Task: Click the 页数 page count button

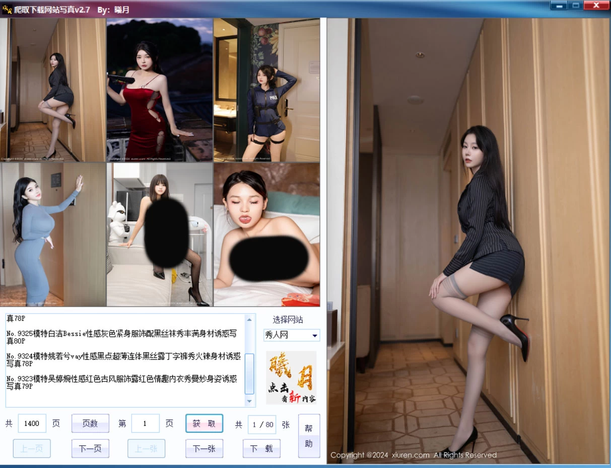Action: click(90, 423)
